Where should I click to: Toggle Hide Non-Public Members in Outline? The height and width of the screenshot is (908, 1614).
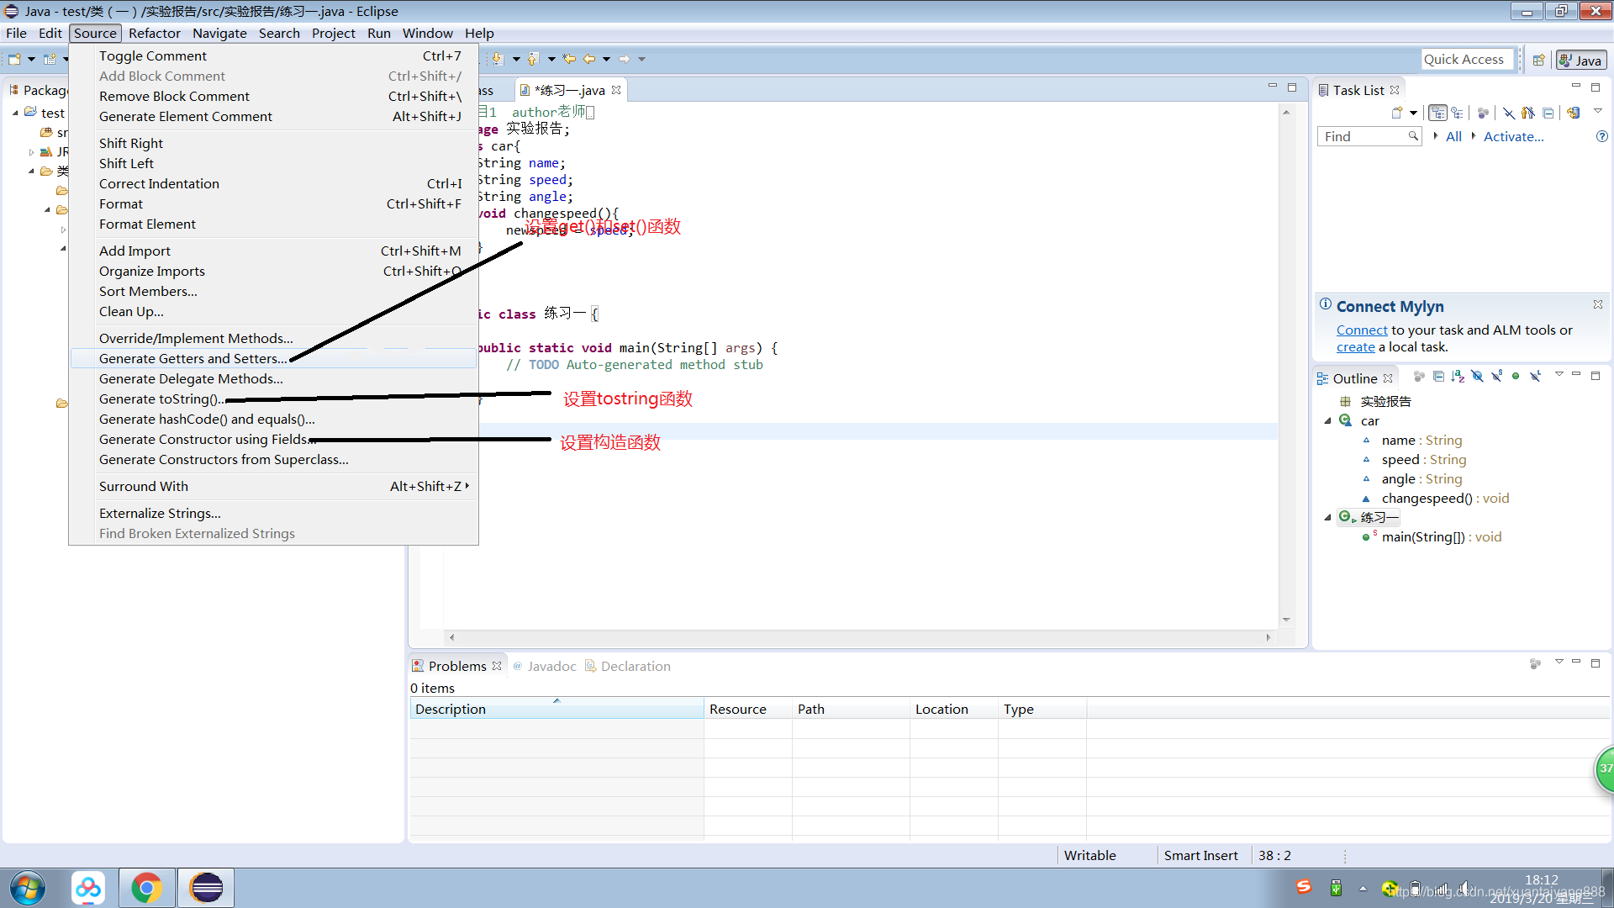[1516, 377]
